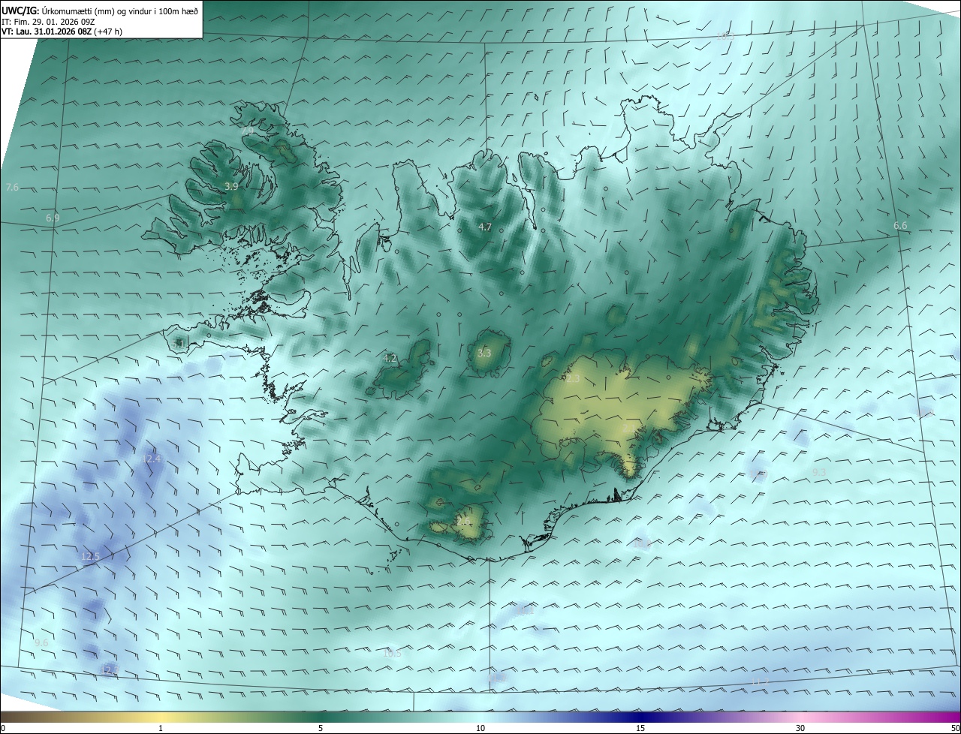Click the 0 tick on the color scale
This screenshot has width=961, height=734.
pyautogui.click(x=3, y=729)
